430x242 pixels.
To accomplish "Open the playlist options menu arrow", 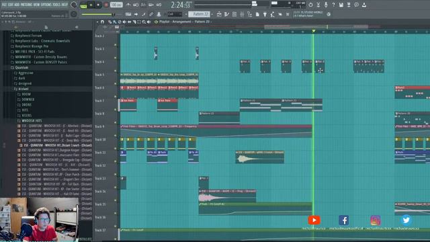I will (x=97, y=22).
